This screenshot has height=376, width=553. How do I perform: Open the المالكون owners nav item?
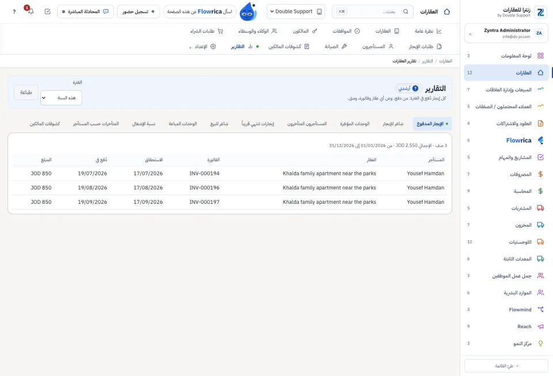pyautogui.click(x=305, y=31)
